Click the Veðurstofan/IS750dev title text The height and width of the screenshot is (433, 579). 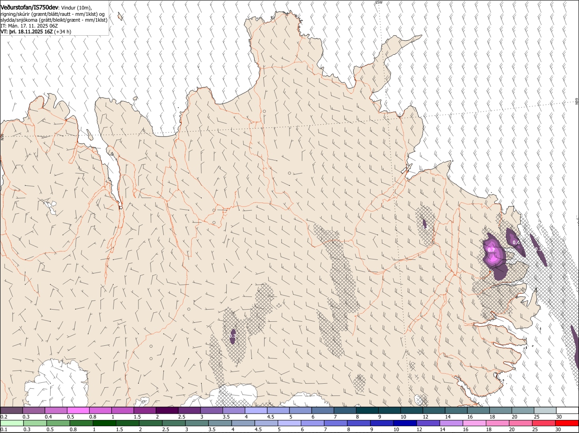(x=29, y=7)
